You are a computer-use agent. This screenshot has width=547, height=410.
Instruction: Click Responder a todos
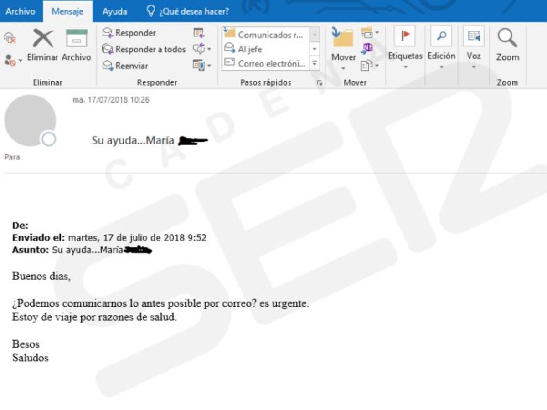point(144,49)
